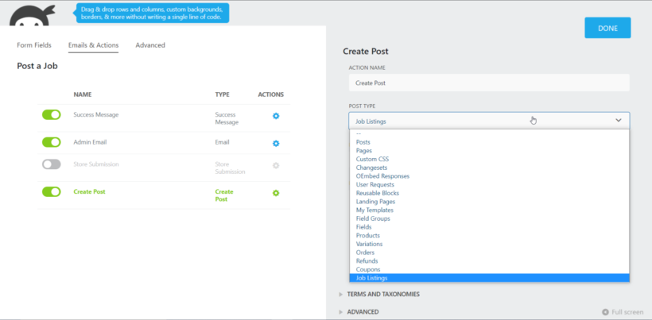Click the NAME column header
Viewport: 652px width, 320px height.
83,94
